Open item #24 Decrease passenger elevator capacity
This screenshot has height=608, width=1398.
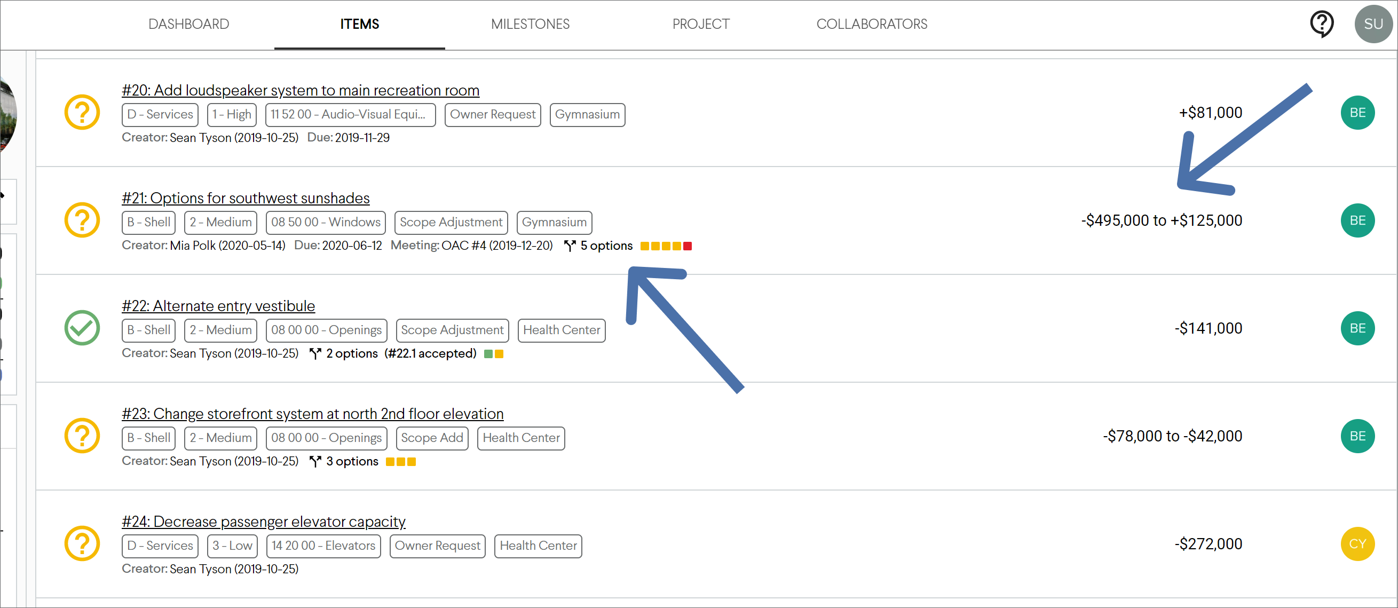click(264, 521)
